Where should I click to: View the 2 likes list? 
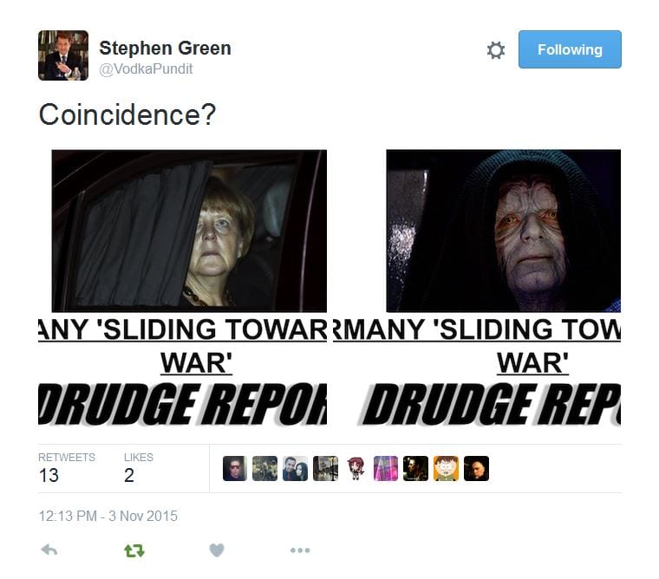138,468
